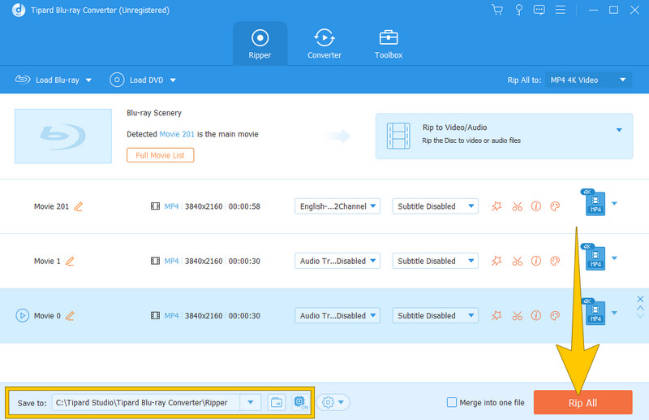Click the 4K MP4 format icon for Movie 201
649x420 pixels.
[x=594, y=202]
